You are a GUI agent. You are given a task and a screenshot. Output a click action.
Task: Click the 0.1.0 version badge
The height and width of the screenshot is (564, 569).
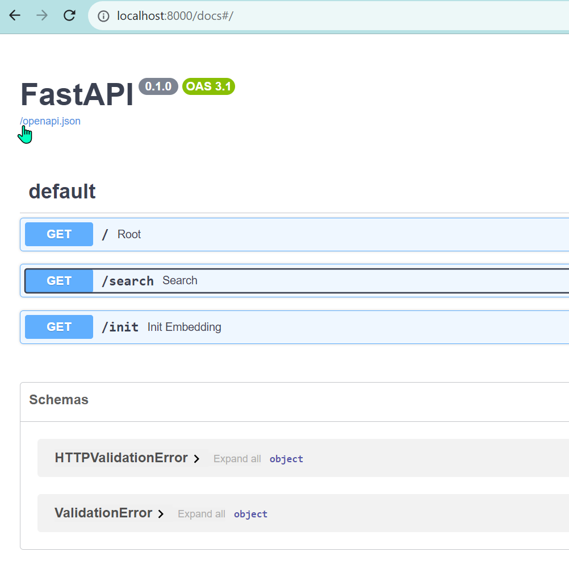click(x=158, y=86)
